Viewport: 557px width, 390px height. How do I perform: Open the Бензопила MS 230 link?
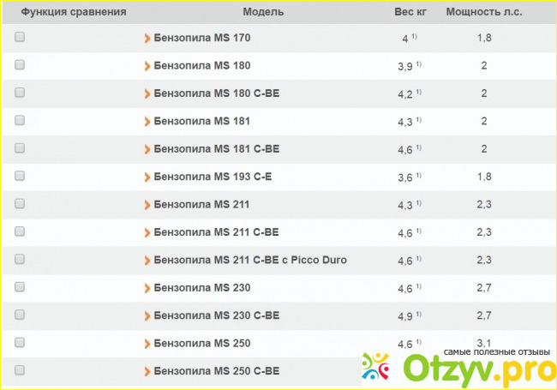pyautogui.click(x=201, y=288)
